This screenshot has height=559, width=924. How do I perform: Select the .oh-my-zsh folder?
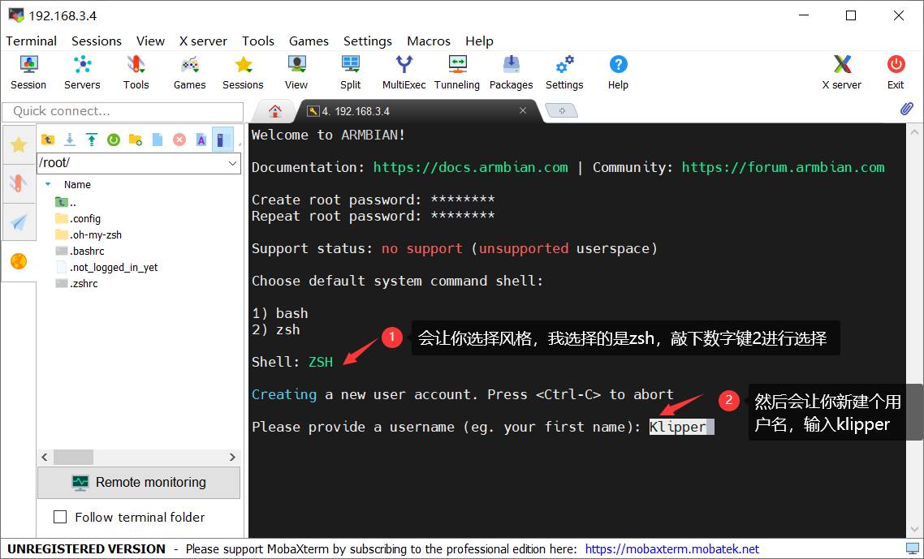(89, 234)
